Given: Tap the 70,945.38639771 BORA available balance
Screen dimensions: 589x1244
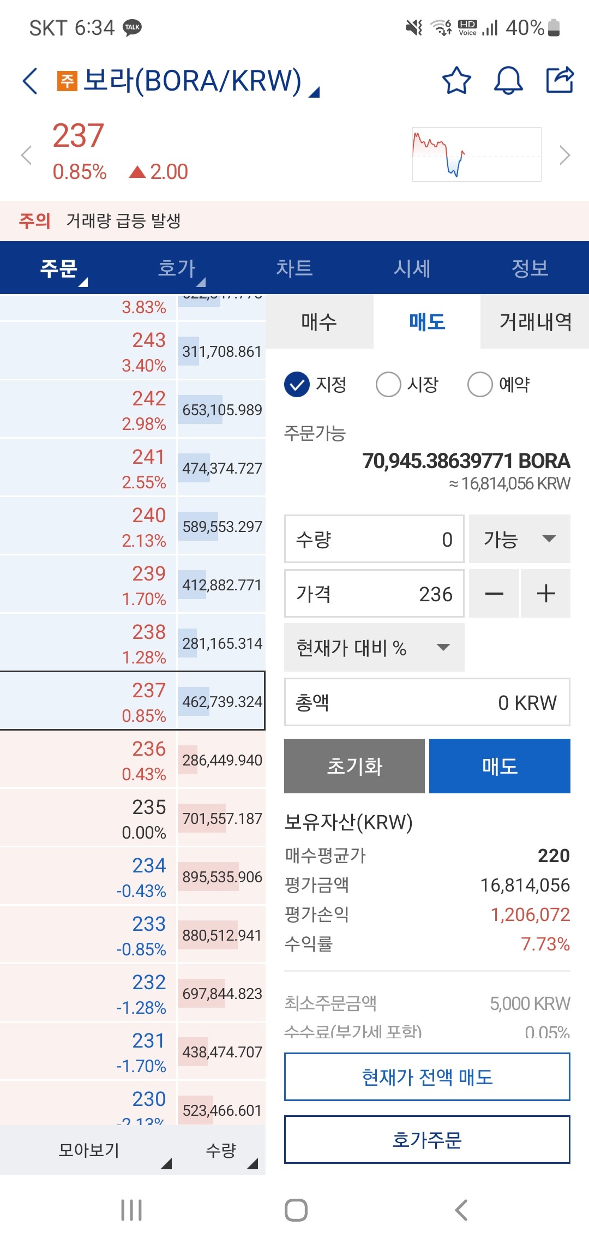Looking at the screenshot, I should click(466, 461).
